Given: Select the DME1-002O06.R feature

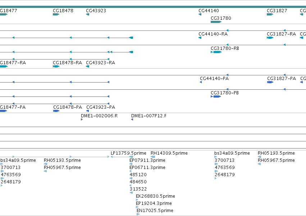Looking at the screenshot, I should (x=82, y=119).
